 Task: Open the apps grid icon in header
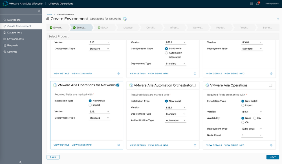(252, 4)
